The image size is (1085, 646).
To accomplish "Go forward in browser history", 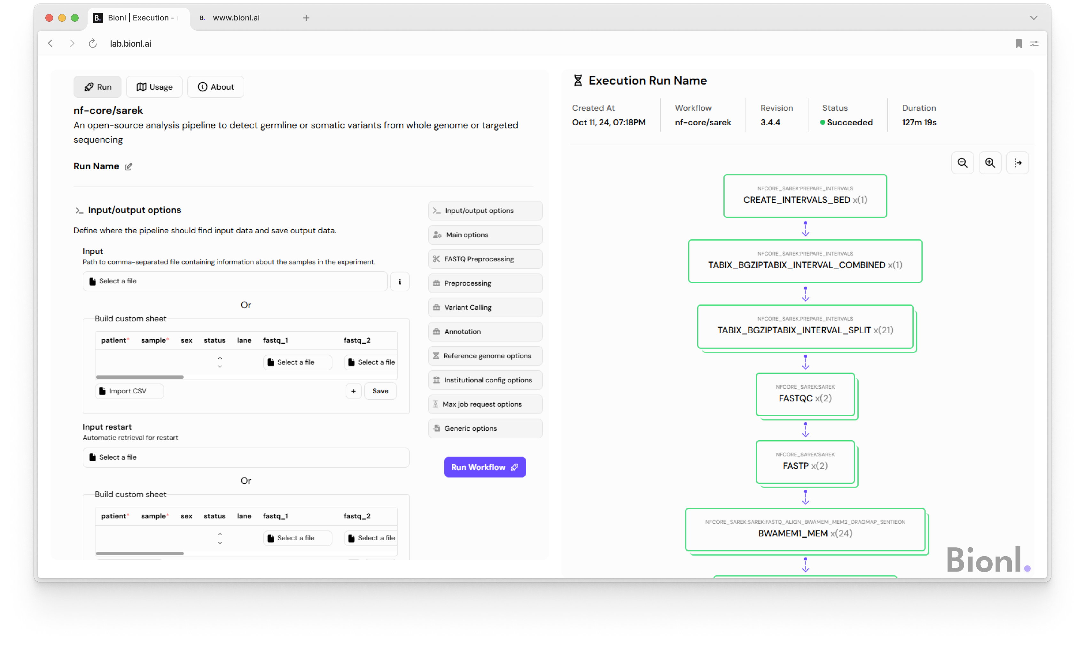I will pyautogui.click(x=72, y=43).
